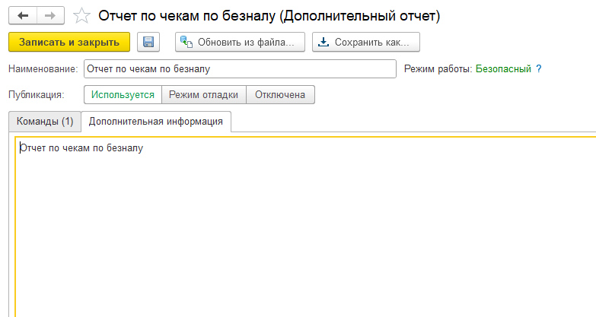This screenshot has height=317, width=596.
Task: Set publication to "Используется"
Action: [x=123, y=95]
